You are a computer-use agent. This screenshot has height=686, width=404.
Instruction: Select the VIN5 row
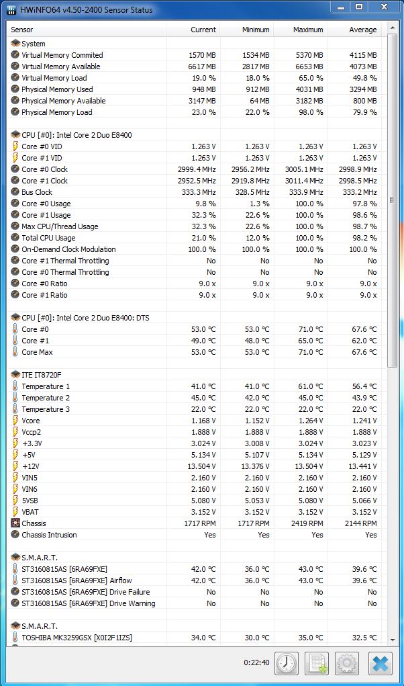coord(195,478)
